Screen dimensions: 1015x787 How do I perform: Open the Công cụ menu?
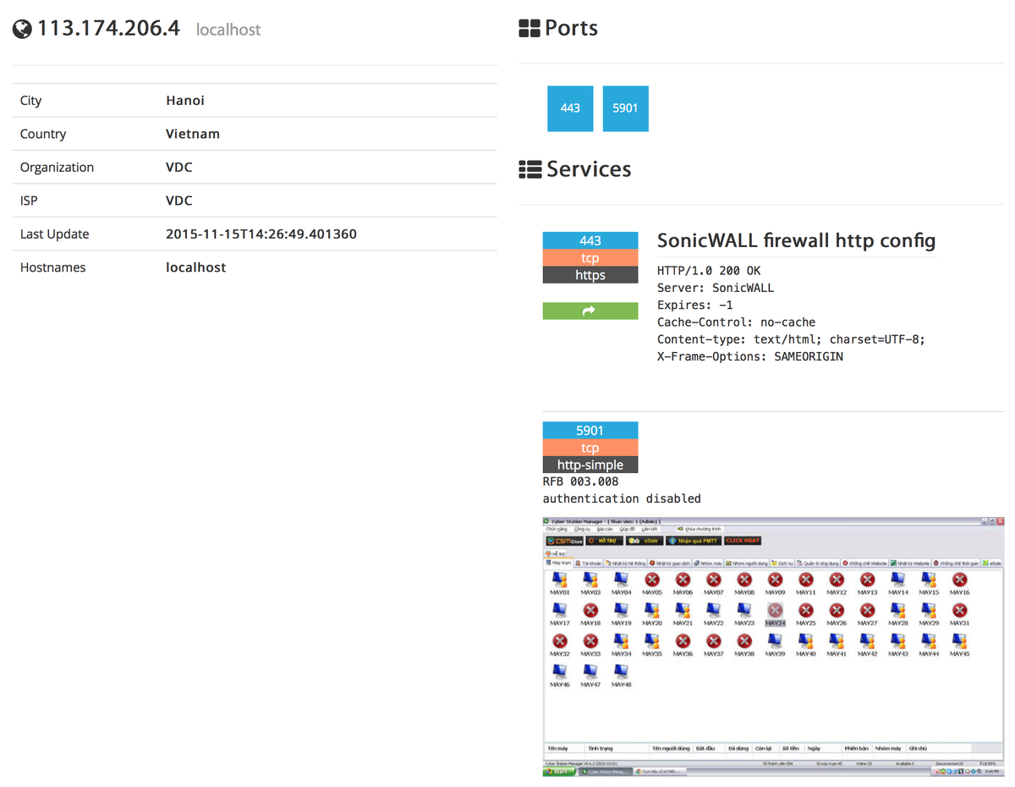(x=581, y=529)
